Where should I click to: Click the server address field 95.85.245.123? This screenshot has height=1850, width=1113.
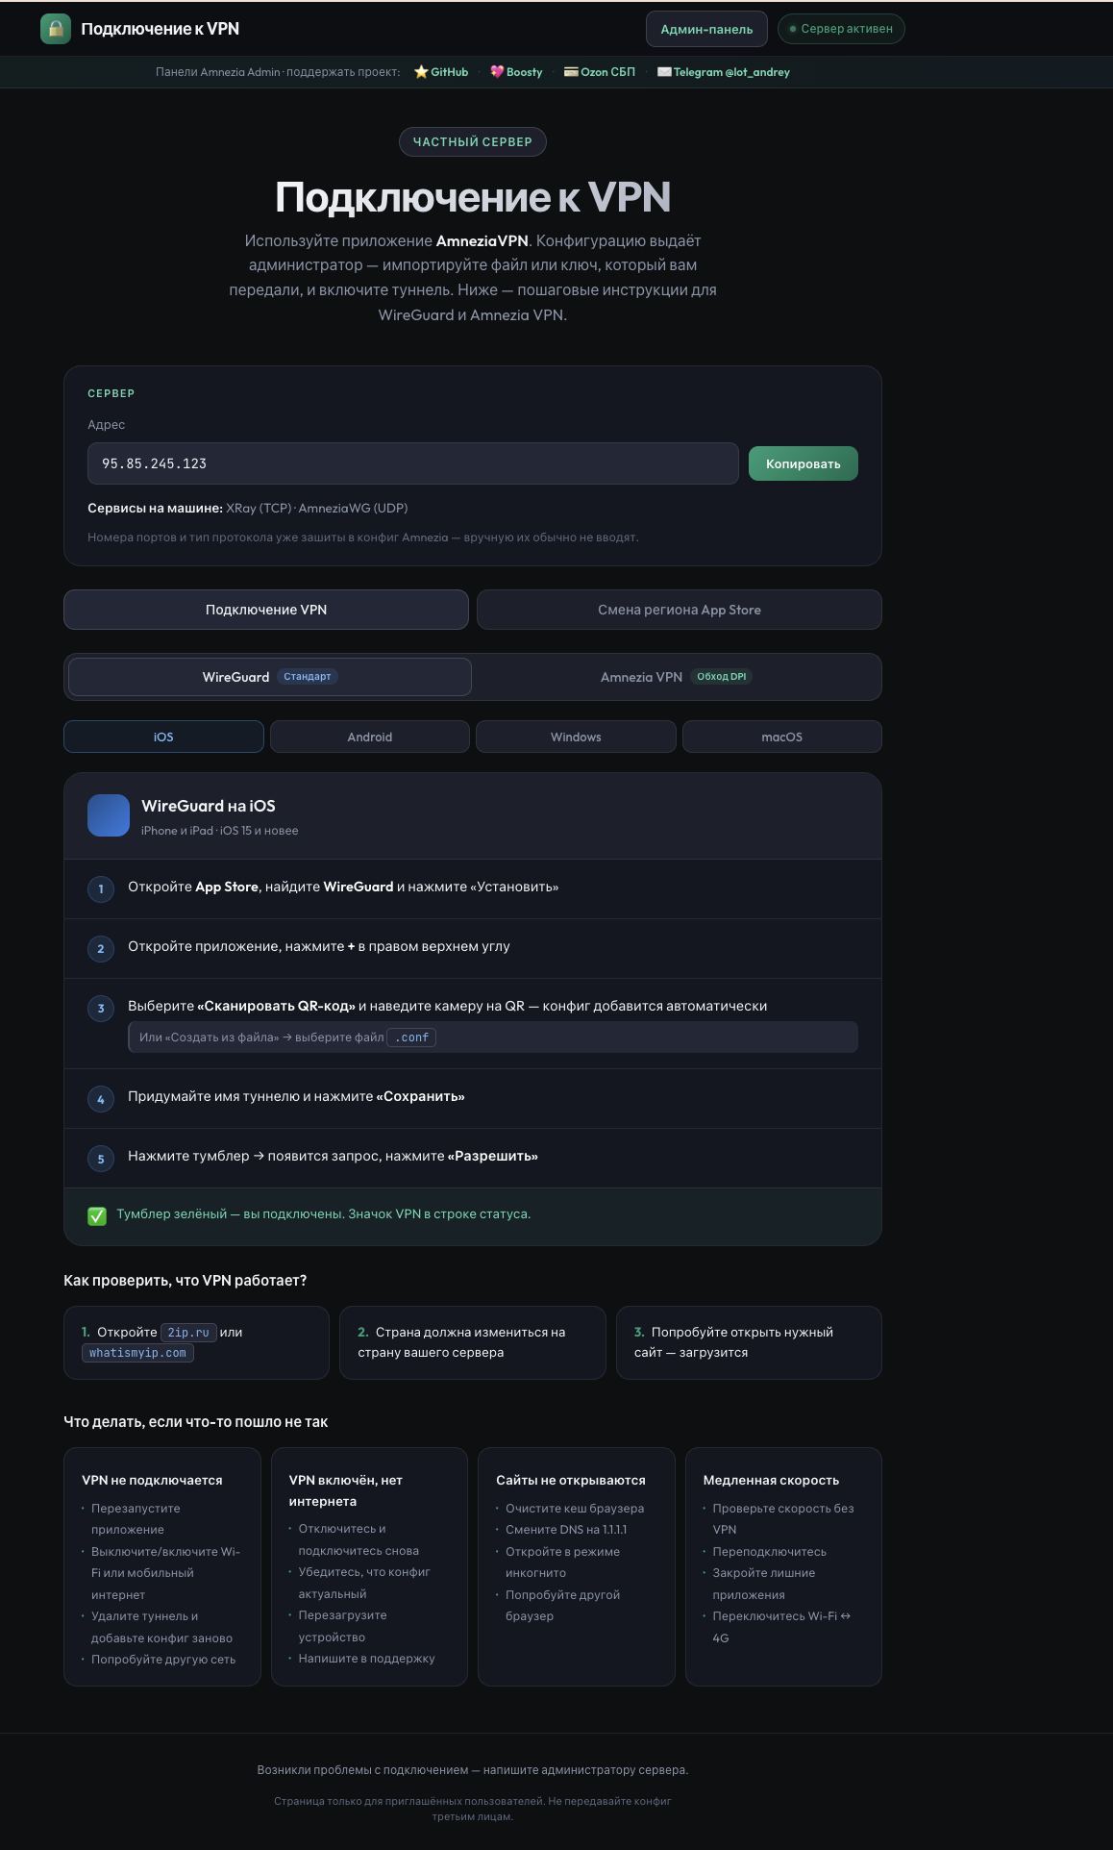(413, 463)
